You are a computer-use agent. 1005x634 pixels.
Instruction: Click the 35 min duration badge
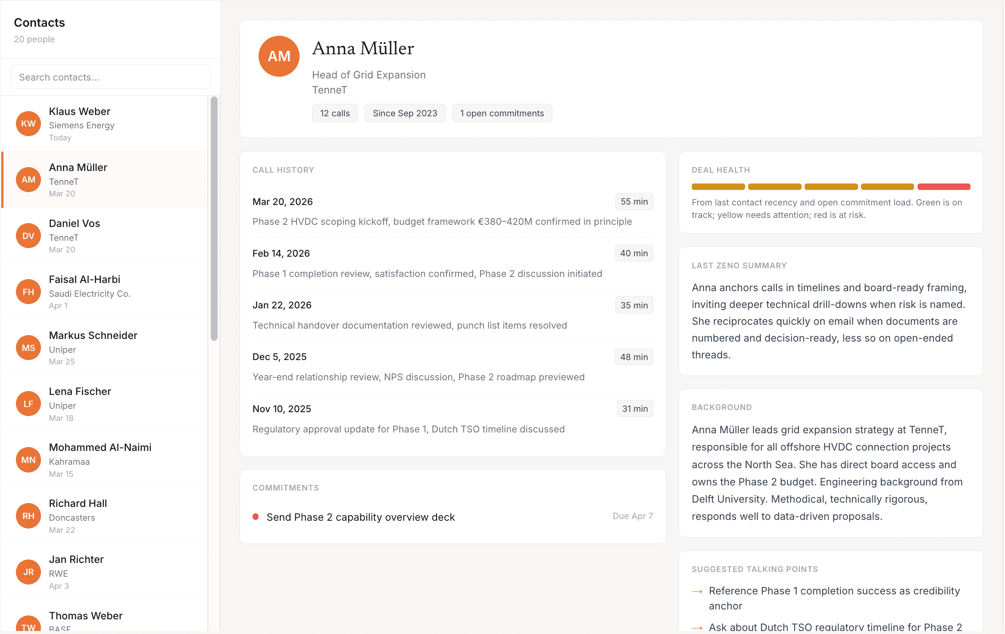634,305
